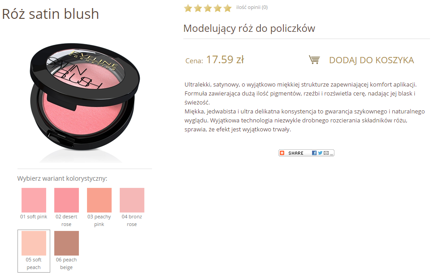Screen dimensions: 434x278
Task: Click the orange plus share icon
Action: (282, 153)
